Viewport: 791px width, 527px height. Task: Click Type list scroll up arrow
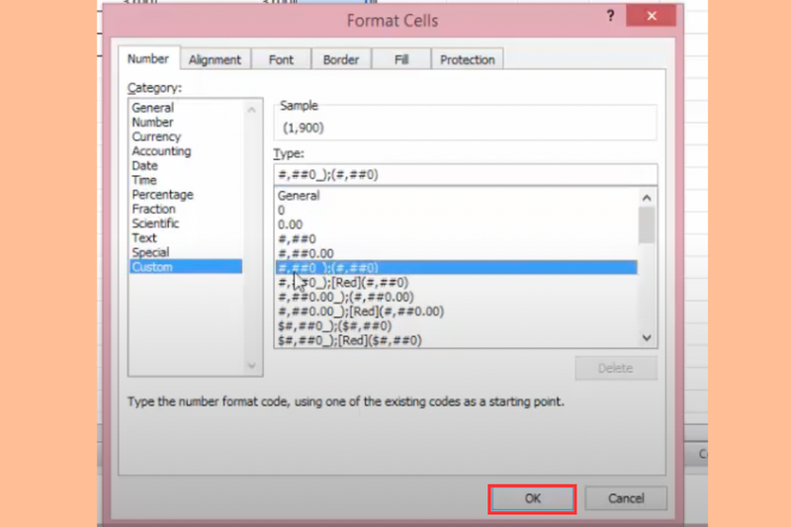click(x=647, y=198)
